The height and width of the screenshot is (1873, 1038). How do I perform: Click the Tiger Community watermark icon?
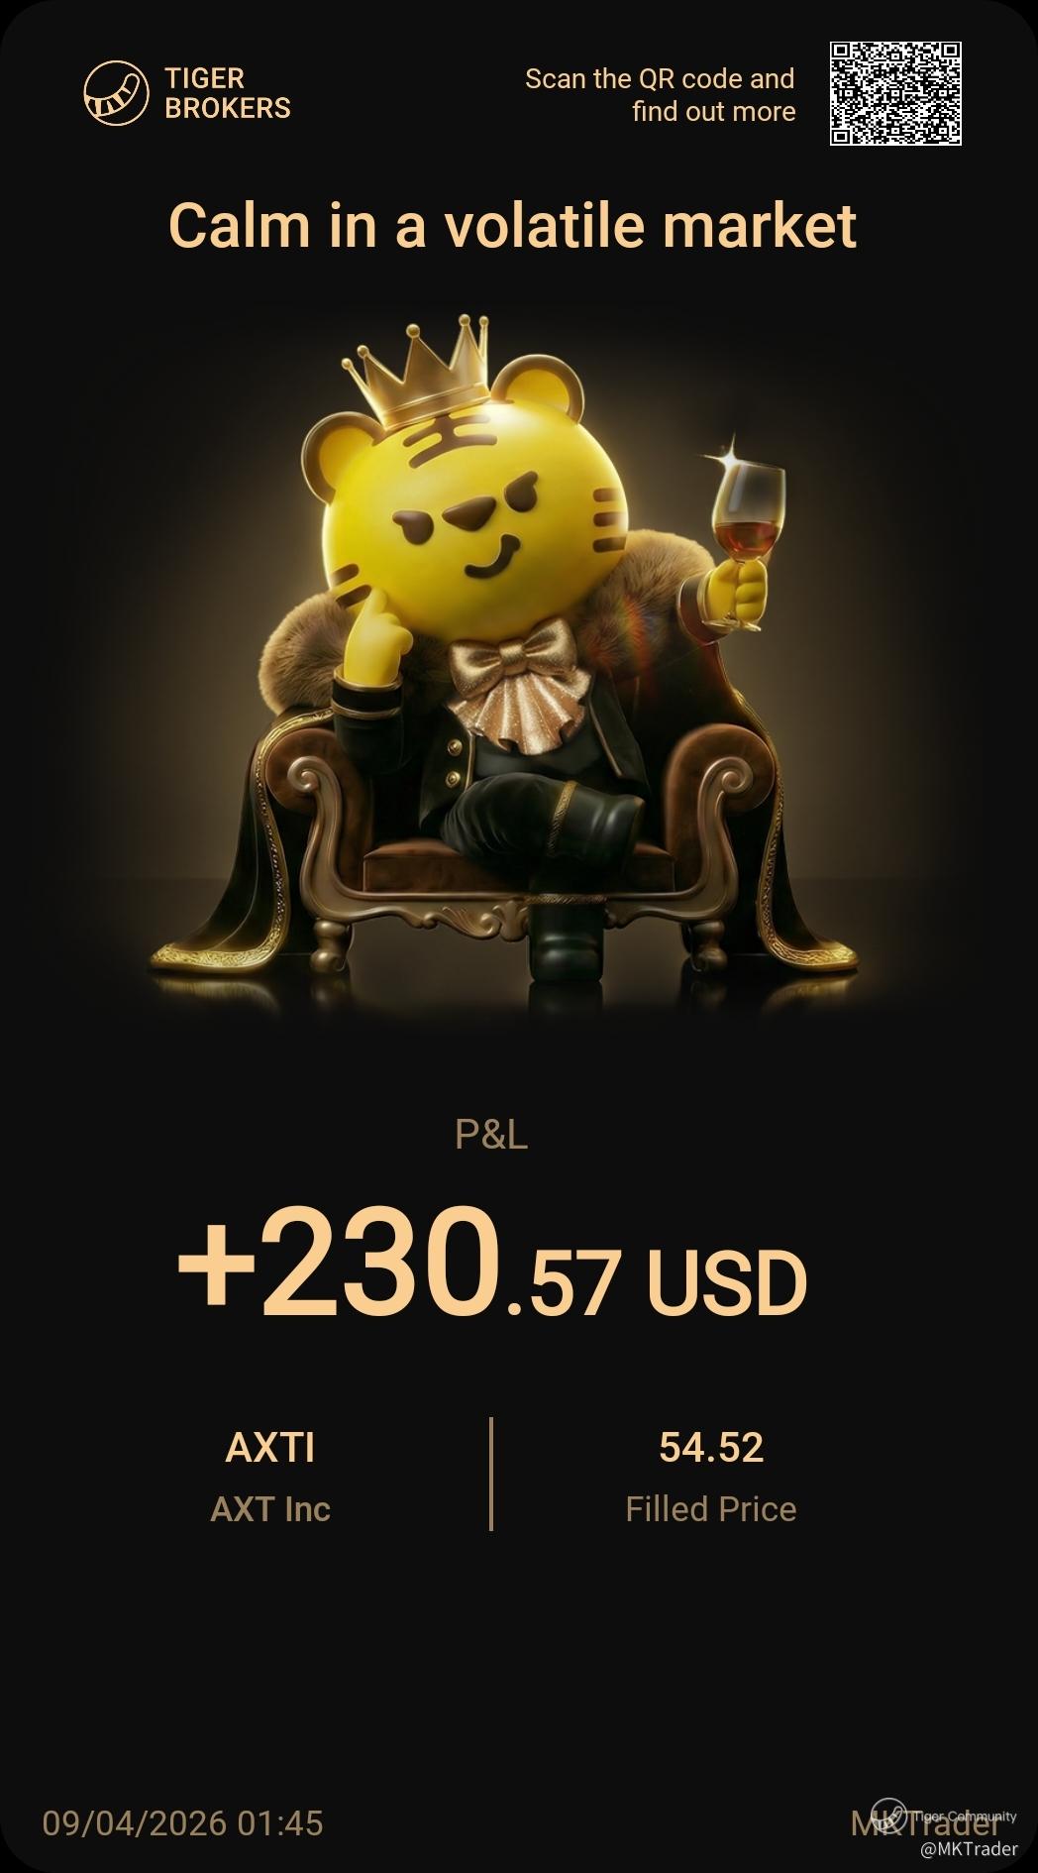(888, 1816)
